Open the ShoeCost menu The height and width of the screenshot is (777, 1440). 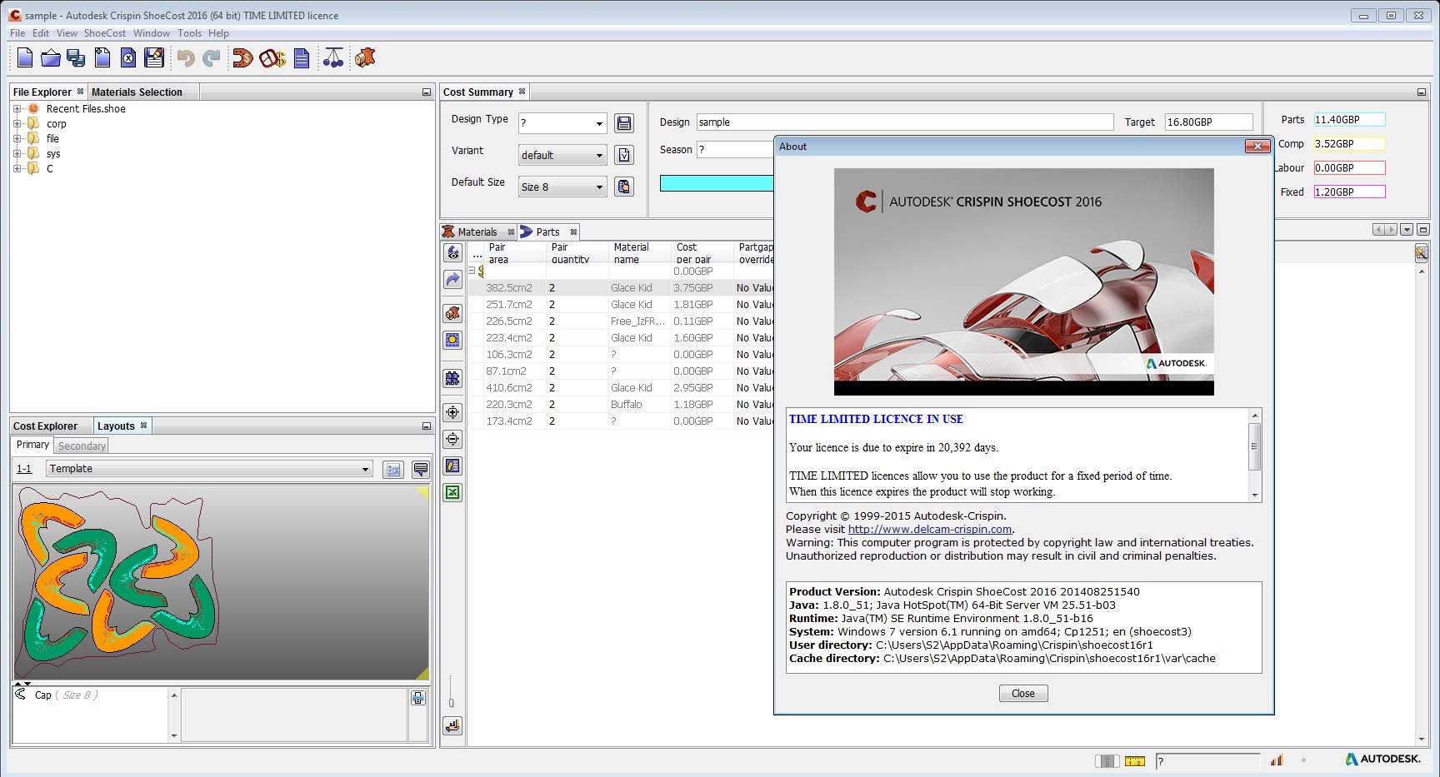point(104,33)
